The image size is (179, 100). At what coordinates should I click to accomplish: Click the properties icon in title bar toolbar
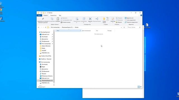click(x=41, y=13)
